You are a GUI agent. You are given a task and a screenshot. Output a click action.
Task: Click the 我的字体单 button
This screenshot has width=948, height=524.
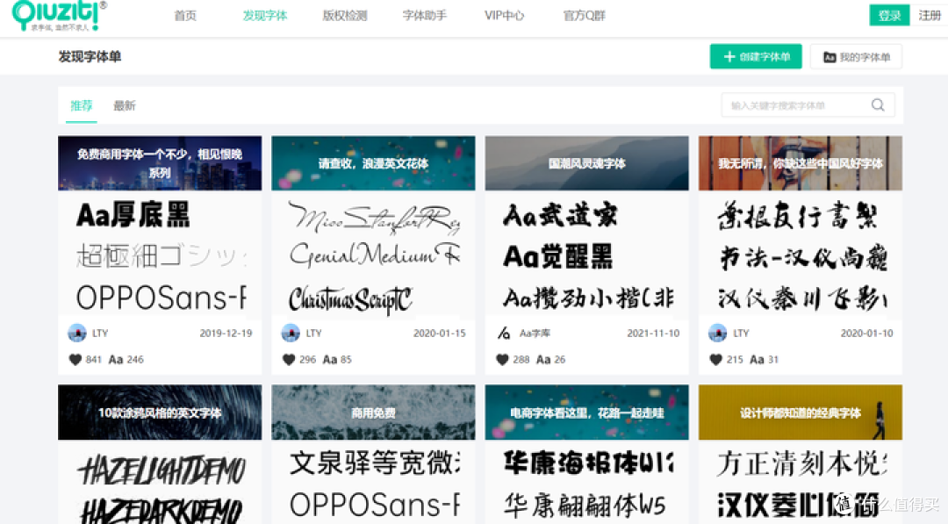click(x=856, y=57)
